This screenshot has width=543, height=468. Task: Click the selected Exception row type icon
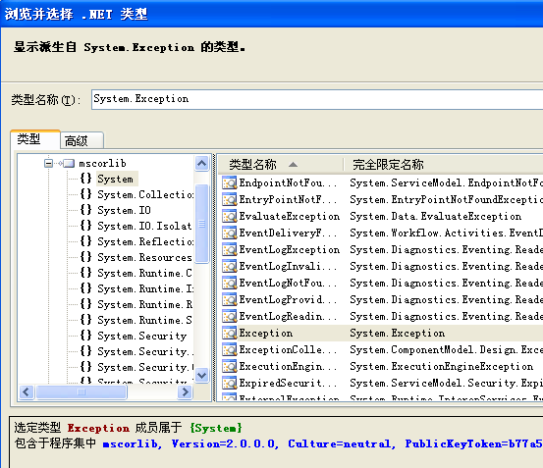229,333
